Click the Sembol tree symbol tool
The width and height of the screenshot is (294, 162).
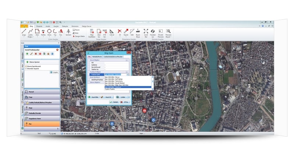pos(68,32)
